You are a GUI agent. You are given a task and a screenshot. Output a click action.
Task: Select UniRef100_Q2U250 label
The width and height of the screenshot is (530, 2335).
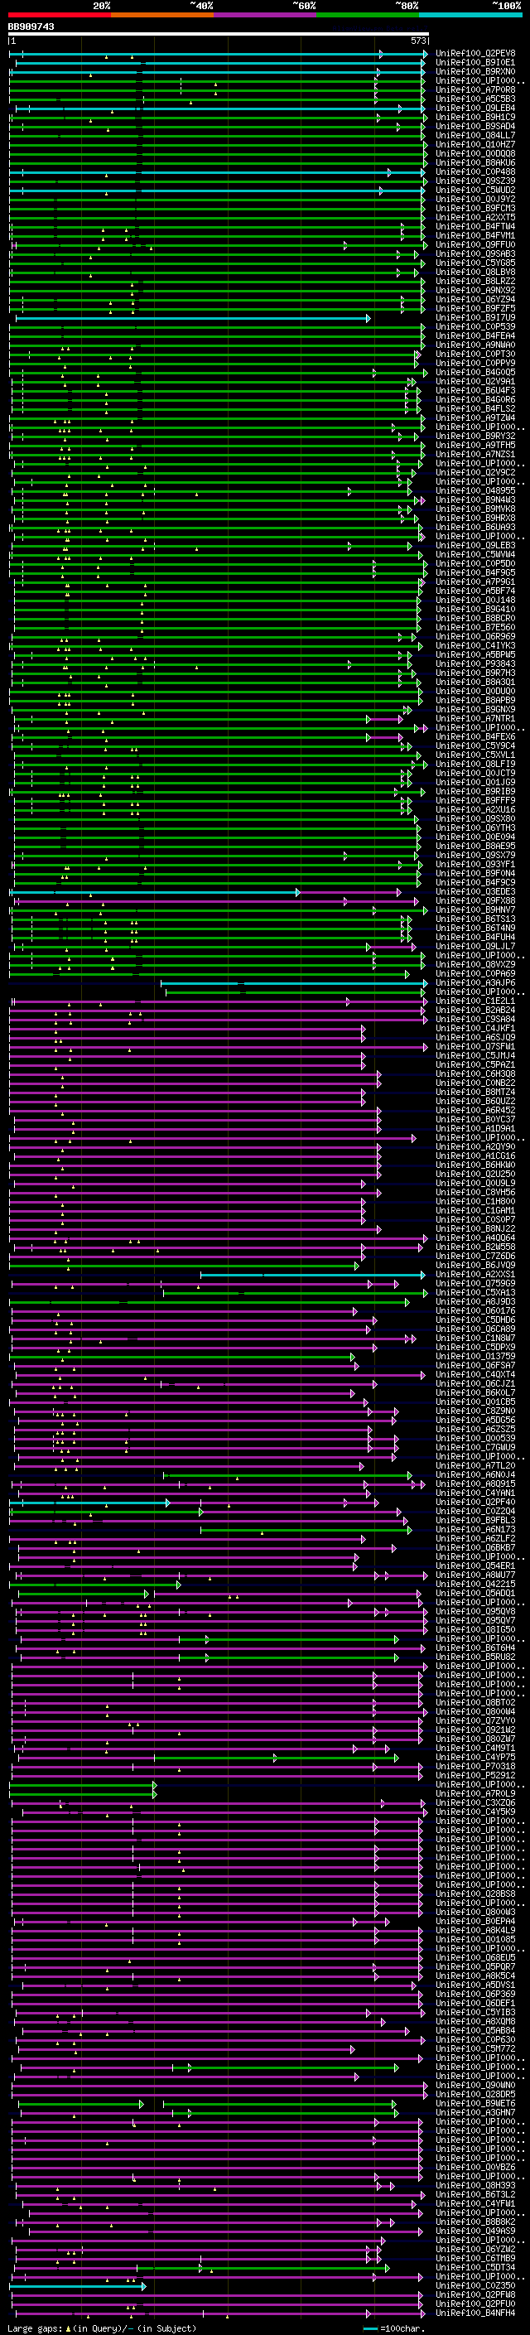475,1174
